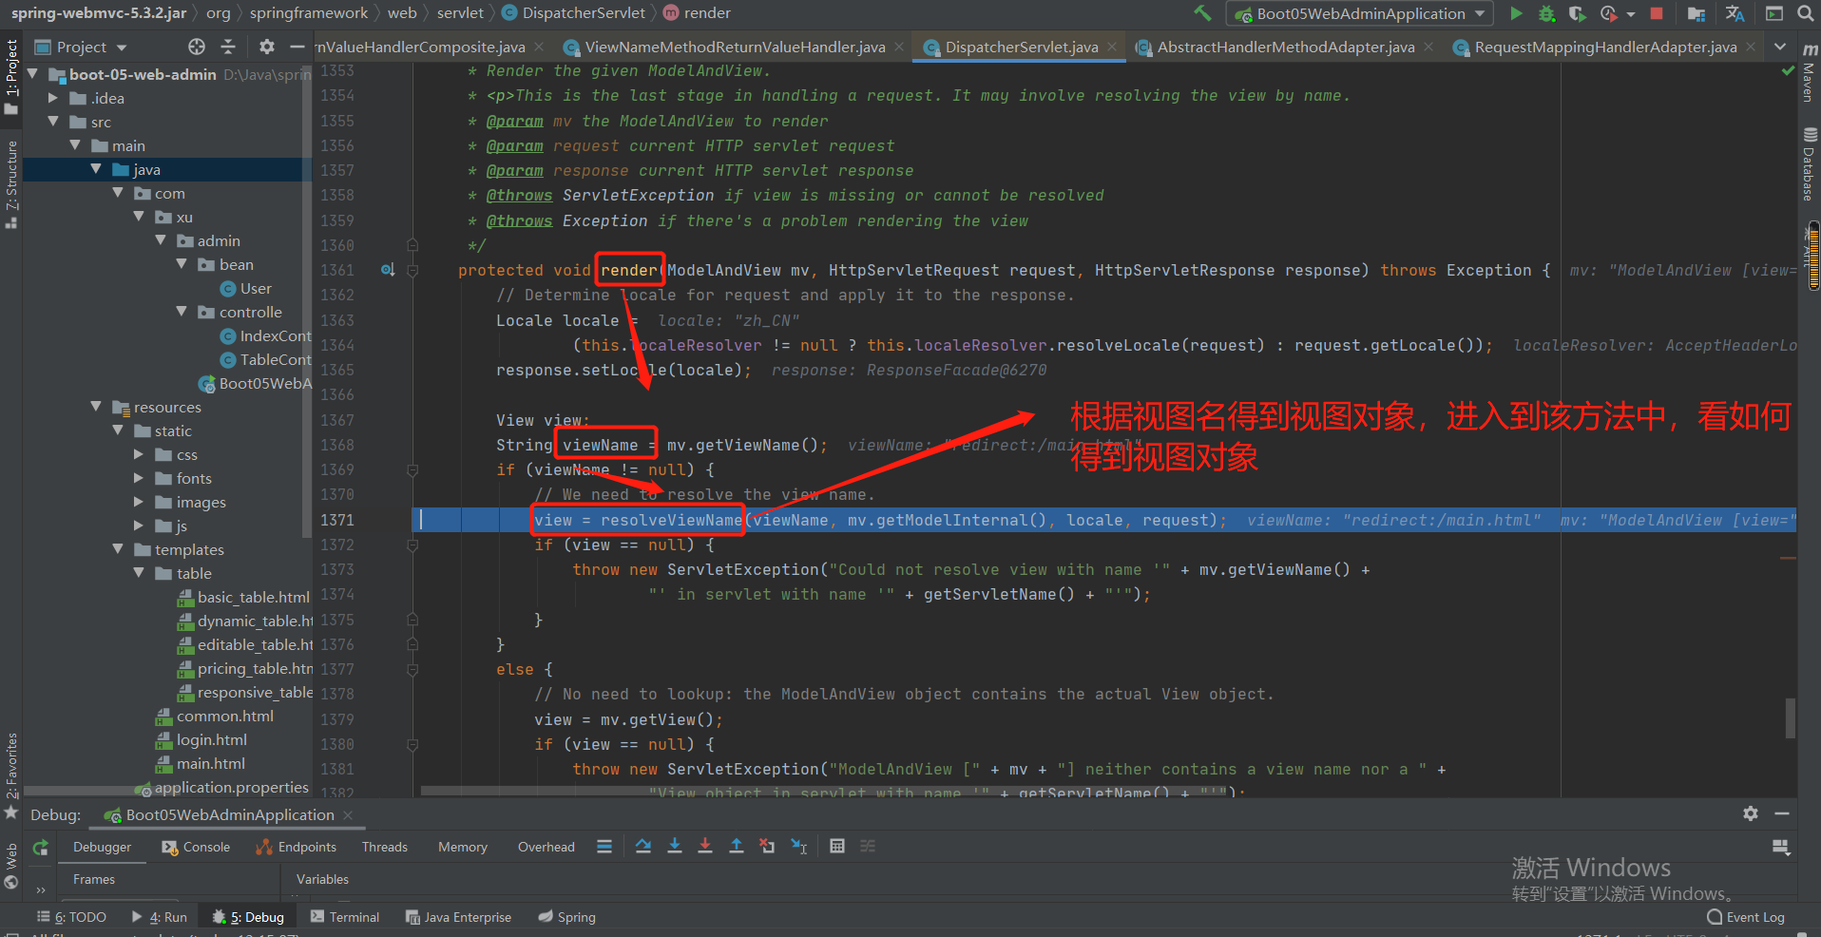Step over in the debugger
The width and height of the screenshot is (1821, 937).
tap(643, 847)
